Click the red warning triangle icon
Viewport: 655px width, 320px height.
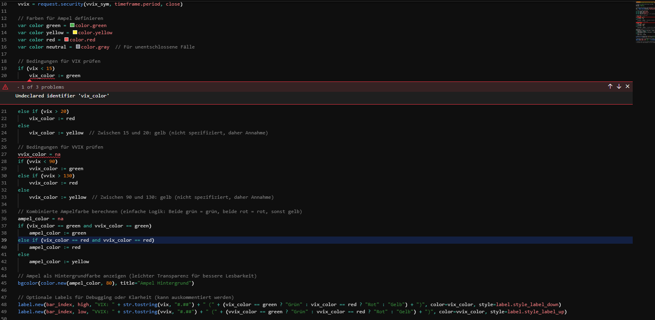(5, 87)
